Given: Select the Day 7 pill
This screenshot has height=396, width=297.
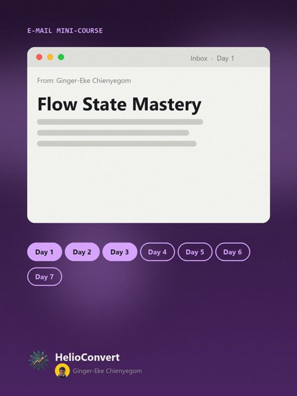Looking at the screenshot, I should point(45,277).
